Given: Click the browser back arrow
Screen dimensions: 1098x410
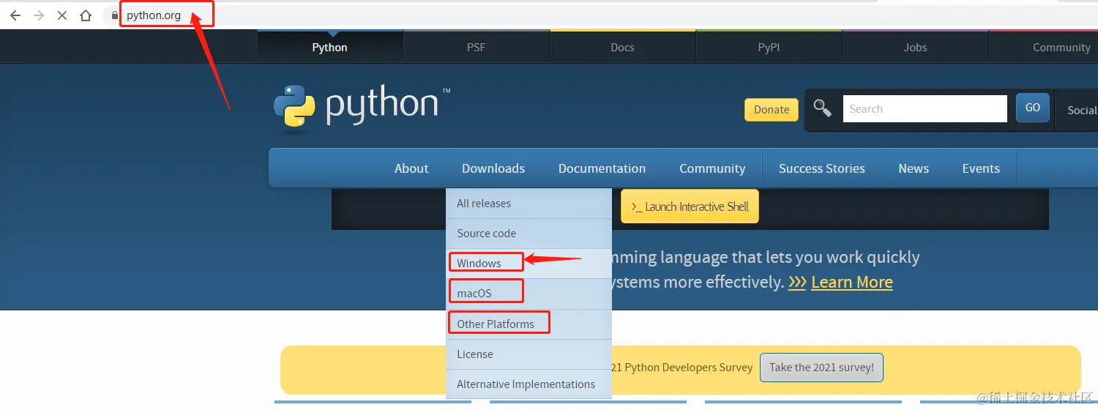Looking at the screenshot, I should click(x=15, y=15).
